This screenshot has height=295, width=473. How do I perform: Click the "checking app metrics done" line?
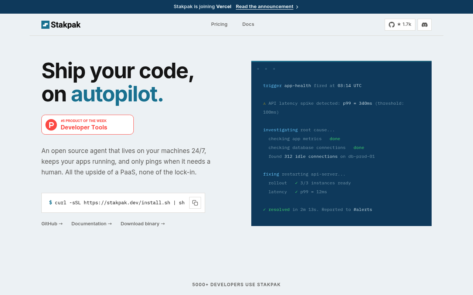click(x=304, y=139)
